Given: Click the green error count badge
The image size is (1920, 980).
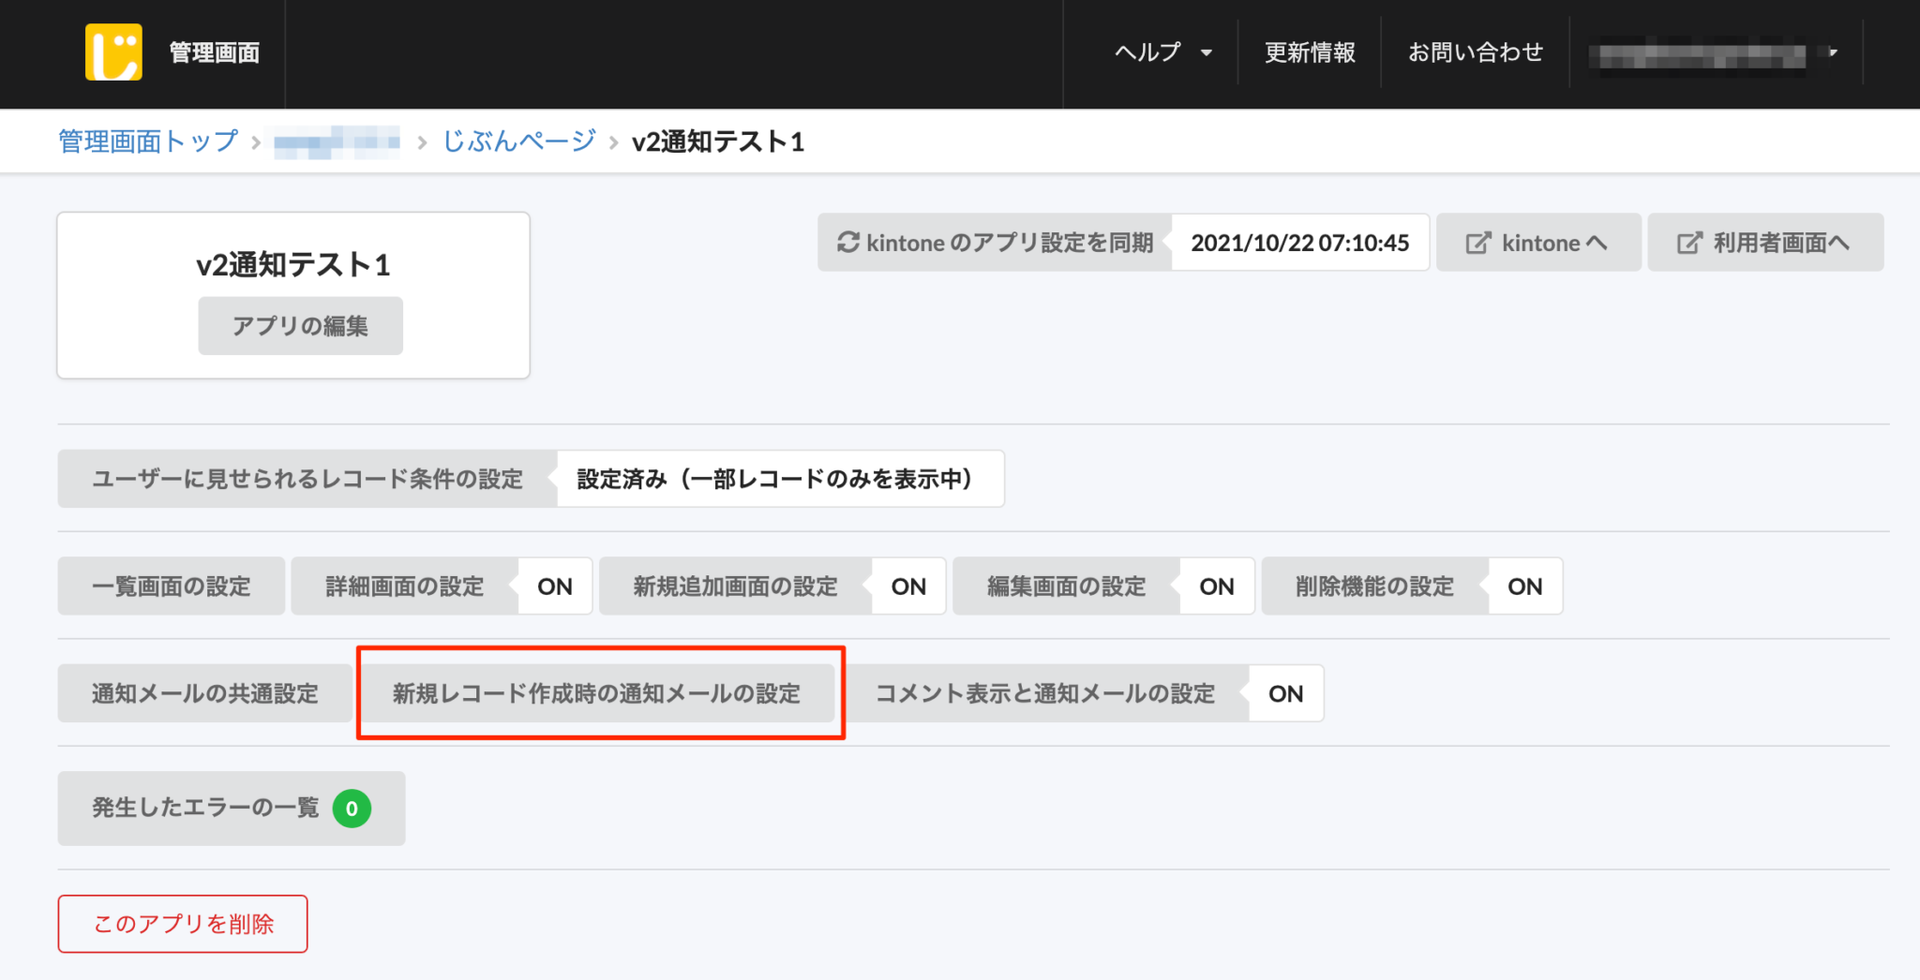Looking at the screenshot, I should click(352, 809).
